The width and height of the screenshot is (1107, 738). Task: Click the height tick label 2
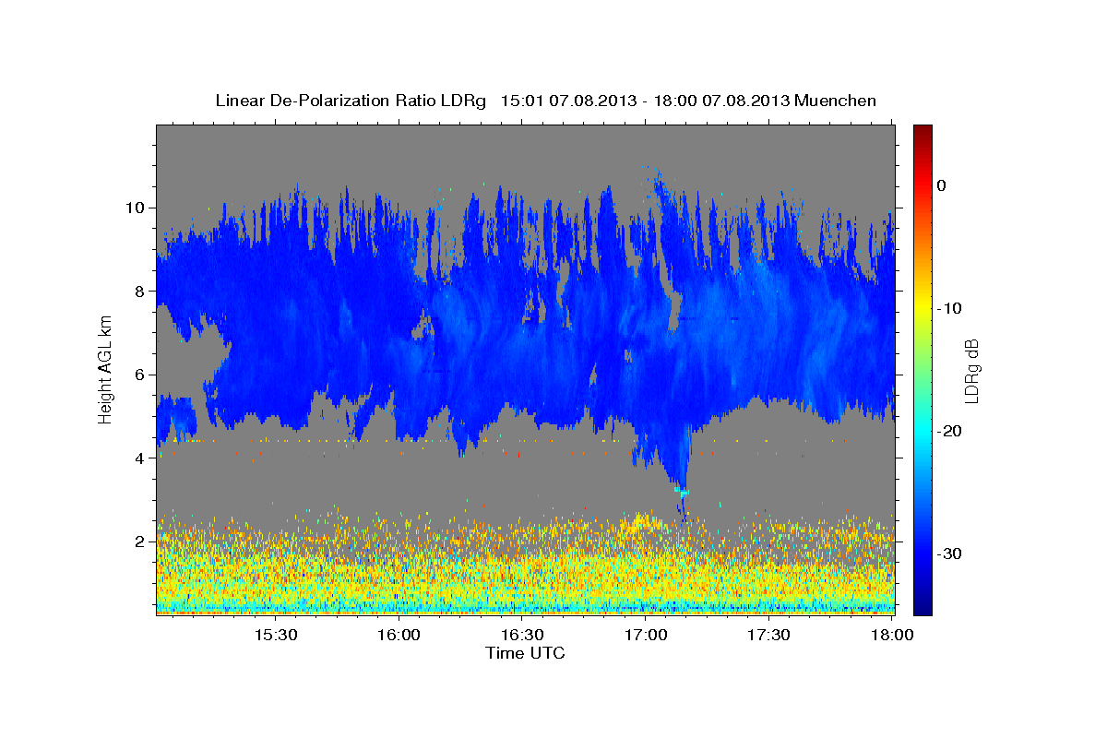point(141,542)
